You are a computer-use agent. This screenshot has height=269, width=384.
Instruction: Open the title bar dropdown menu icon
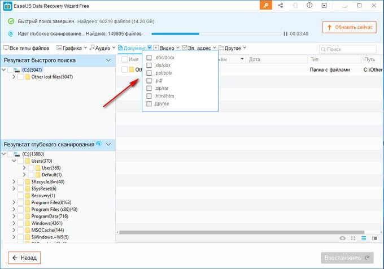[x=324, y=5]
